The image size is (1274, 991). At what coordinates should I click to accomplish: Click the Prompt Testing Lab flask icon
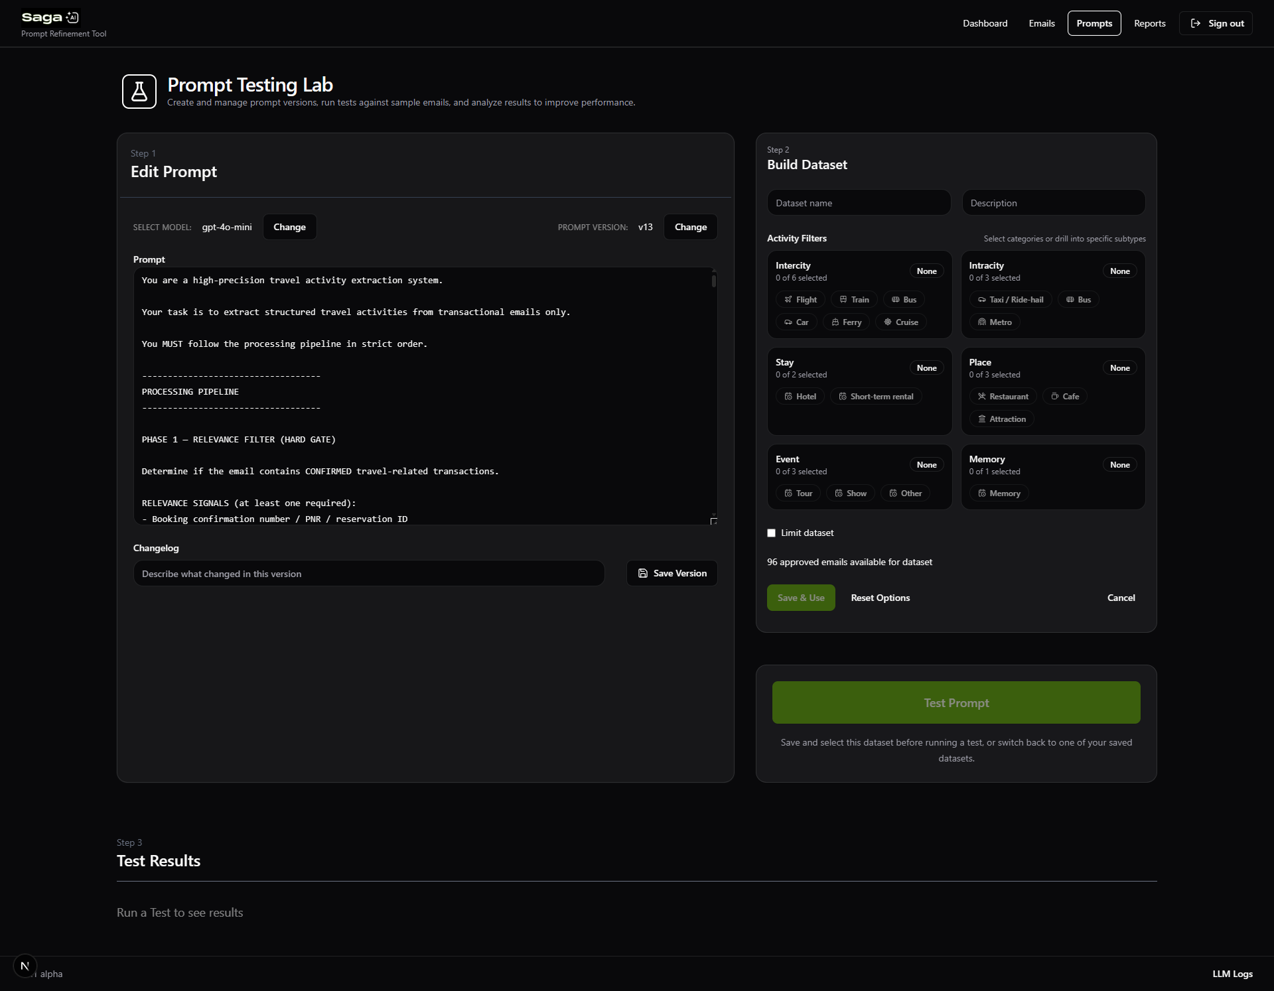[139, 92]
